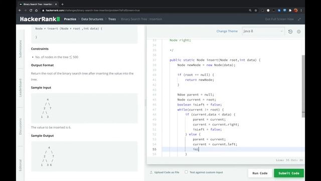Click the 'public static Node insert' line
This screenshot has height=181, width=321.
pyautogui.click(x=215, y=60)
